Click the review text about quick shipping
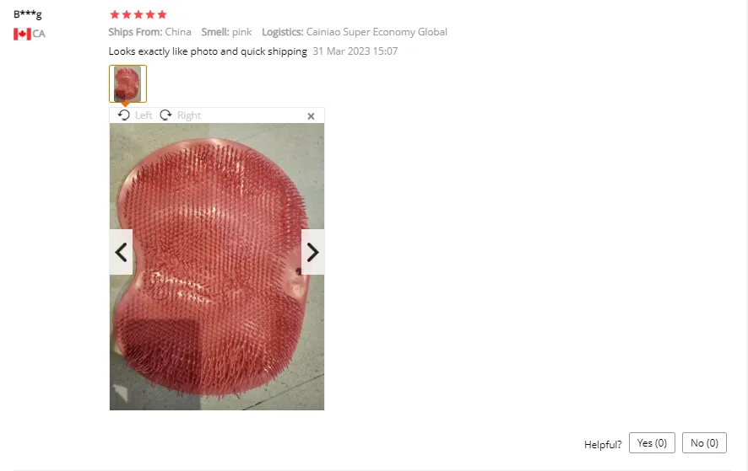This screenshot has height=471, width=748. click(x=208, y=51)
